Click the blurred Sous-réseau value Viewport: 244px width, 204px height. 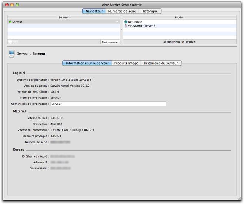[x=60, y=168]
